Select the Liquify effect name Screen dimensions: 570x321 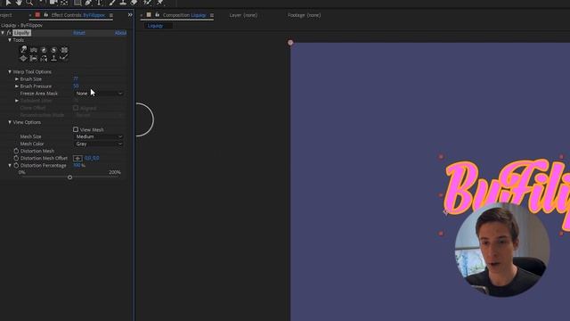tap(21, 33)
